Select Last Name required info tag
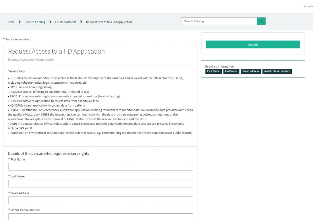The image size is (313, 220). tap(231, 71)
